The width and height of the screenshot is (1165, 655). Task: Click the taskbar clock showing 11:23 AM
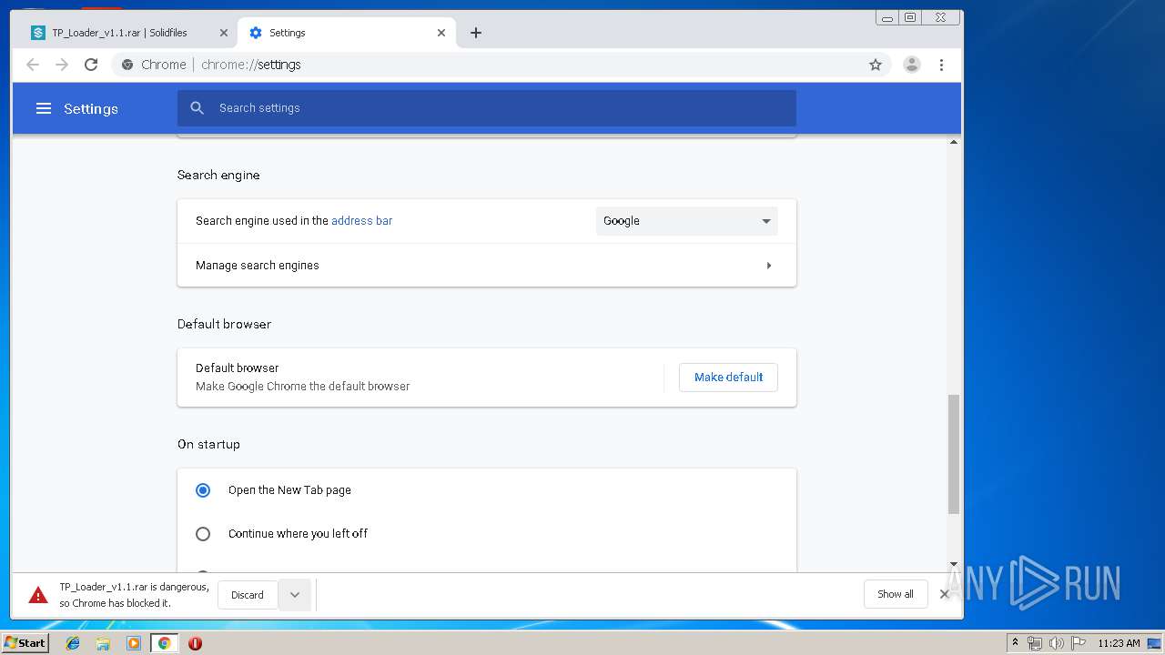(x=1119, y=643)
